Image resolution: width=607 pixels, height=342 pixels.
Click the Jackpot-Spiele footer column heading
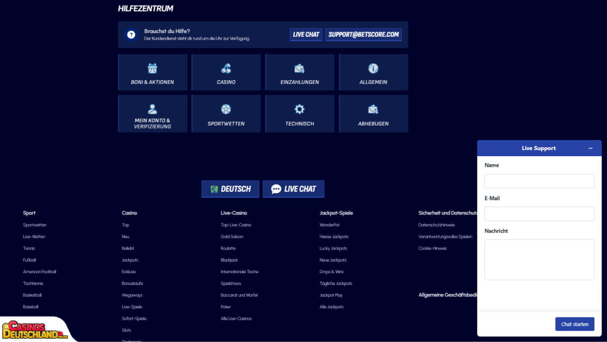[336, 213]
